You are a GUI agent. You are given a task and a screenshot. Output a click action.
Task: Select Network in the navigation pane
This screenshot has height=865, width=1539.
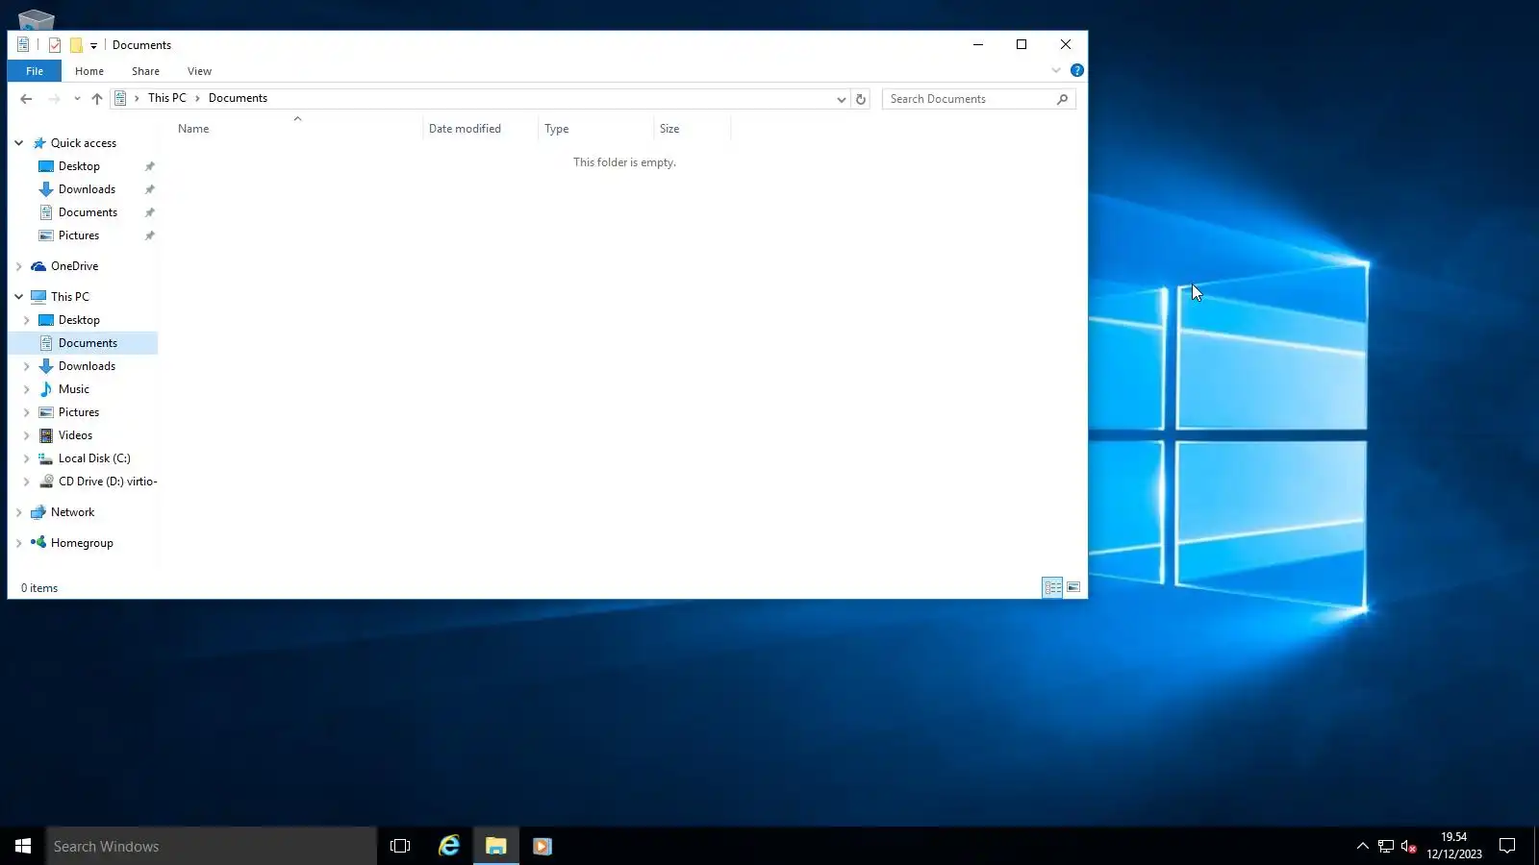[x=72, y=512]
